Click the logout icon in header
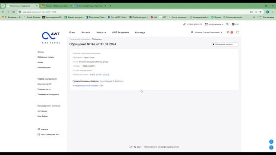 (238, 32)
